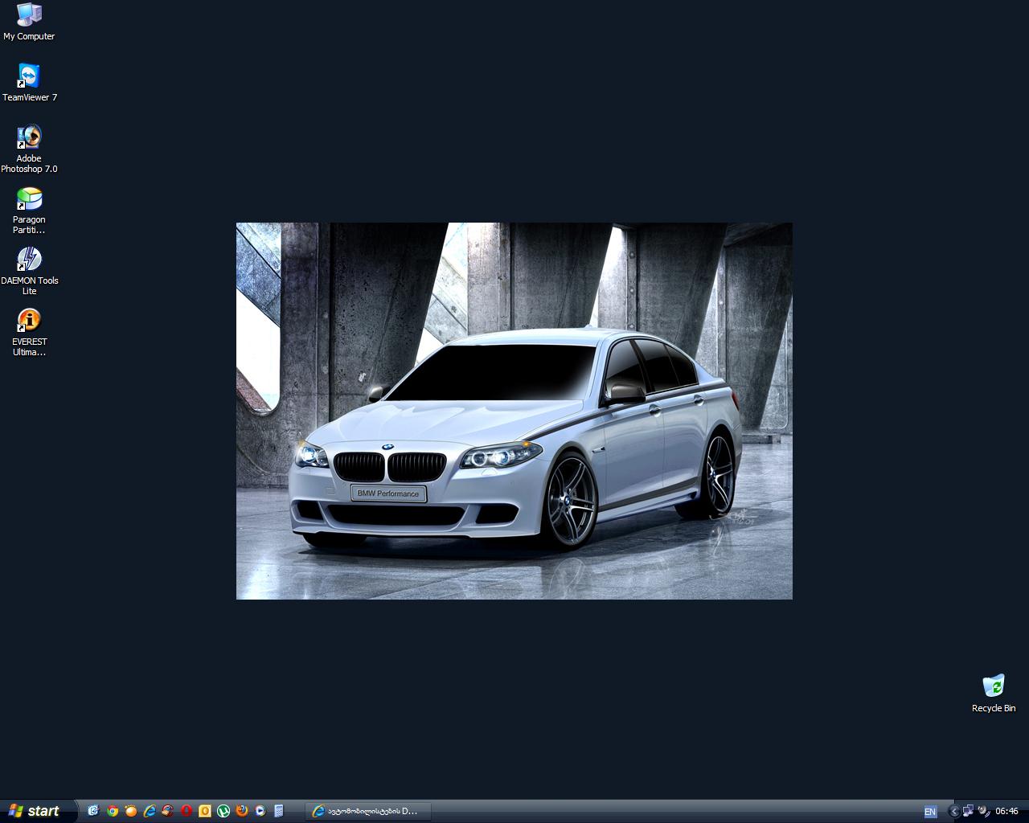Launch Internet Explorer from quick launch

(x=150, y=811)
